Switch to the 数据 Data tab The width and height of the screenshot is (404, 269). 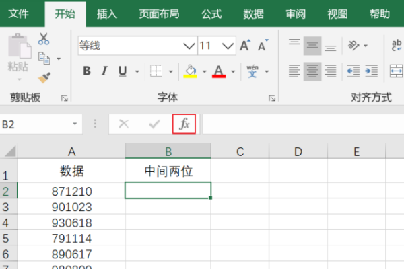click(x=254, y=14)
